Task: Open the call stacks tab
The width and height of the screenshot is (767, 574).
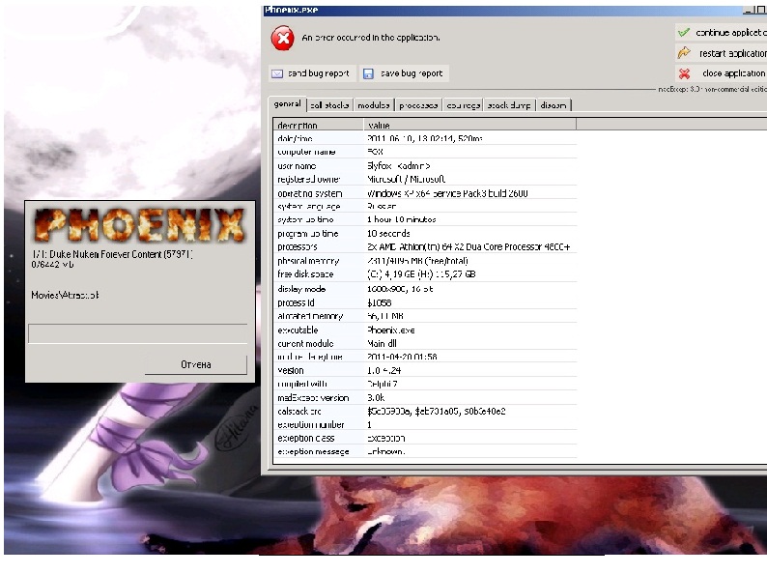Action: [x=329, y=105]
